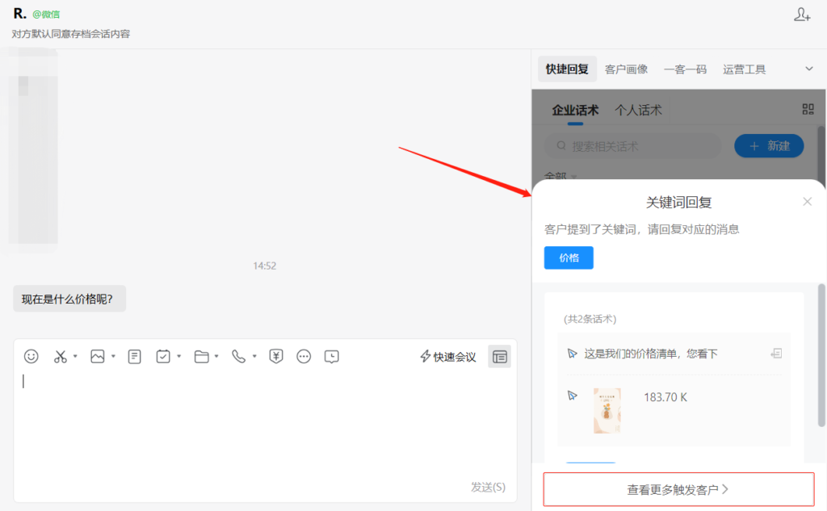Viewport: 827px width, 511px height.
Task: Click the 价格 keyword button
Action: [569, 258]
